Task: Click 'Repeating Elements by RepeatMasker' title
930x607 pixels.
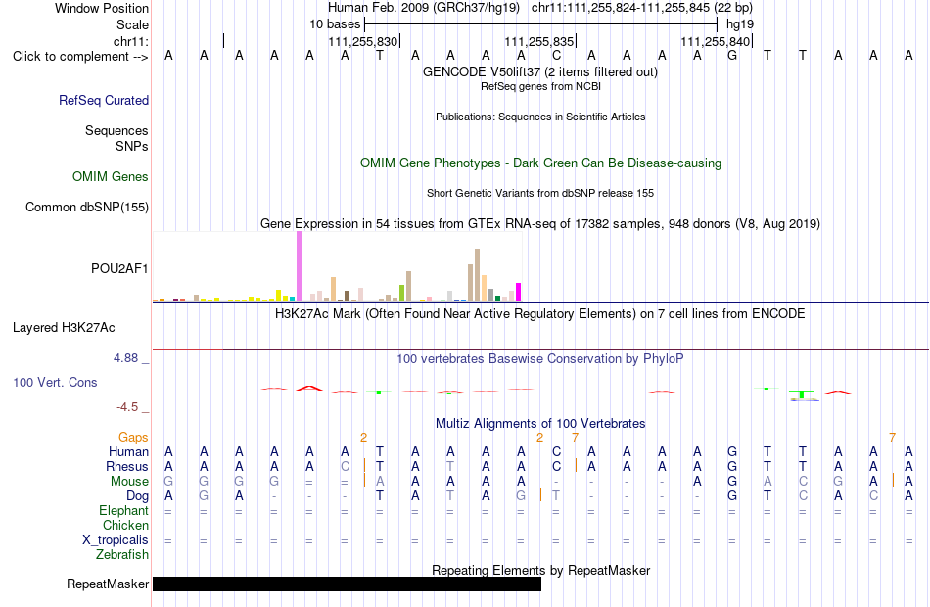Action: click(540, 570)
